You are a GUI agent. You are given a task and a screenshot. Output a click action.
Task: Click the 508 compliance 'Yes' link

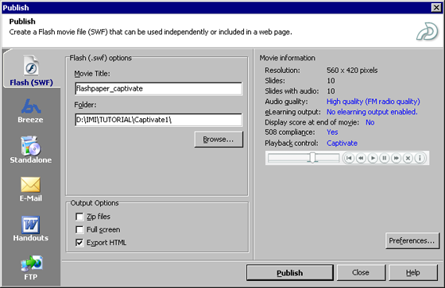(332, 132)
